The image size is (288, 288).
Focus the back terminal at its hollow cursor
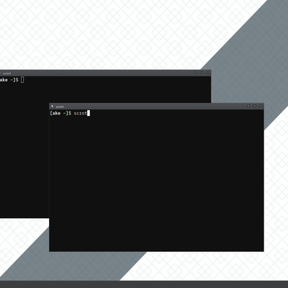tap(22, 80)
